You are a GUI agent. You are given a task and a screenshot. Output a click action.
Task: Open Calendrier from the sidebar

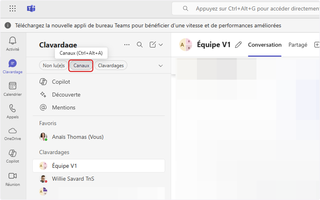[13, 89]
